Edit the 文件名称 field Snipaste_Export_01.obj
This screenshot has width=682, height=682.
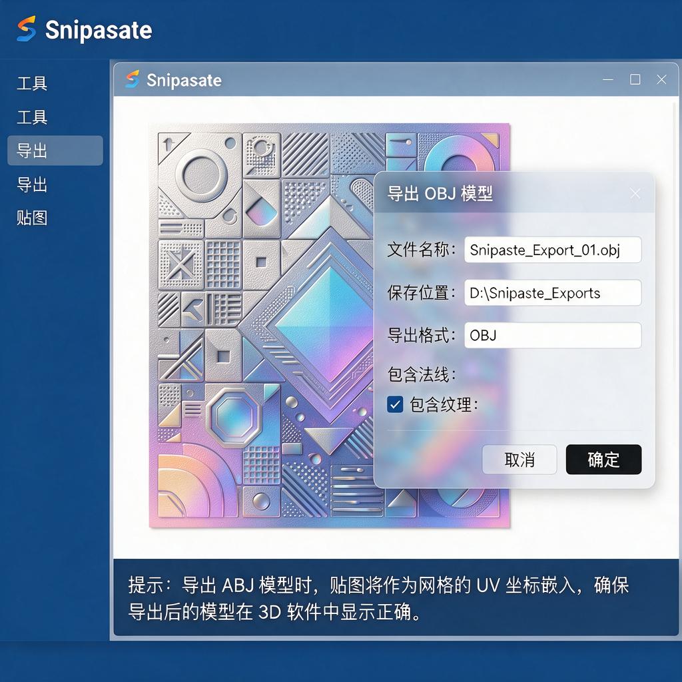[x=553, y=250]
